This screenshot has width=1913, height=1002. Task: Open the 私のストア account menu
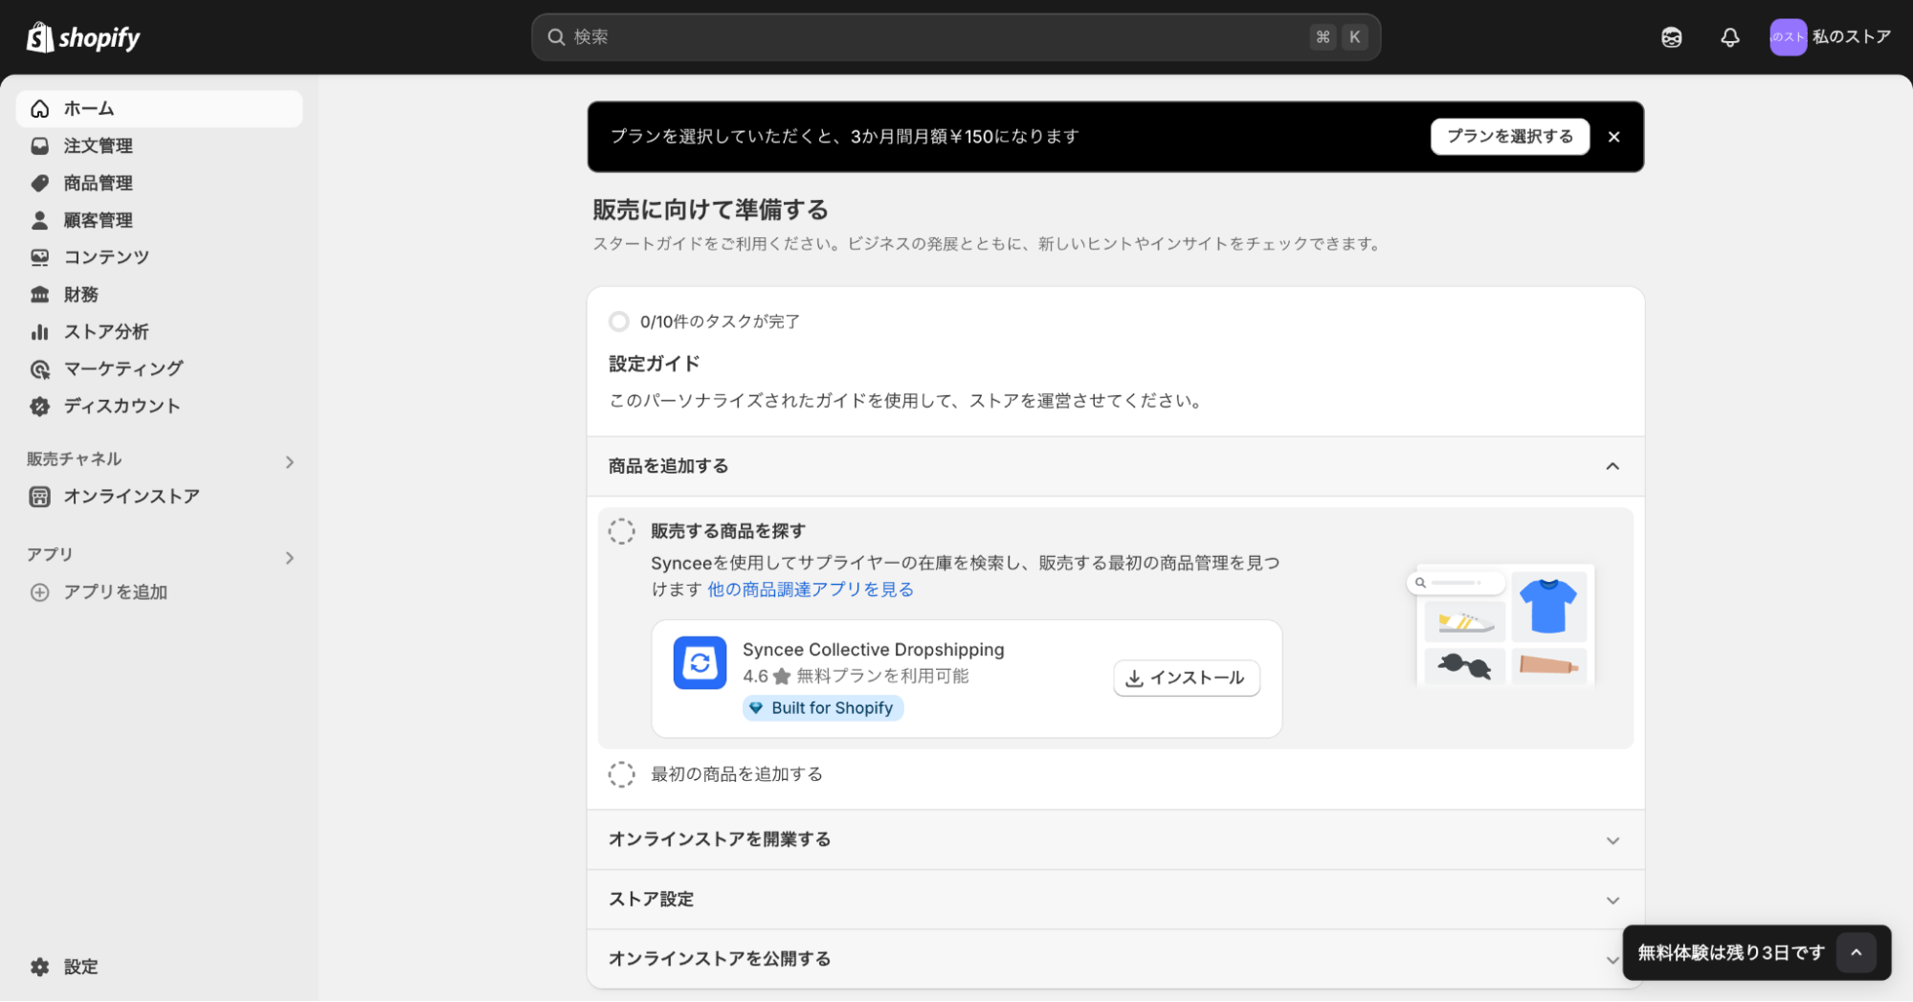coord(1831,36)
